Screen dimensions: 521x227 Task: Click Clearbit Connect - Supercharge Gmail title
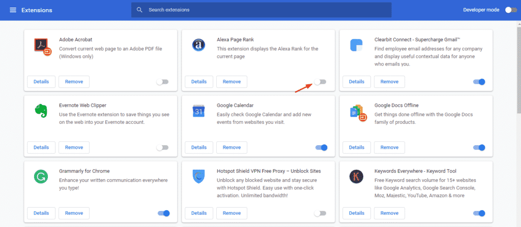point(417,40)
